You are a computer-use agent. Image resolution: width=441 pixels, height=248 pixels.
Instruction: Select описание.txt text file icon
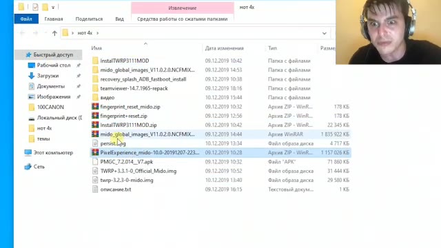pos(95,189)
